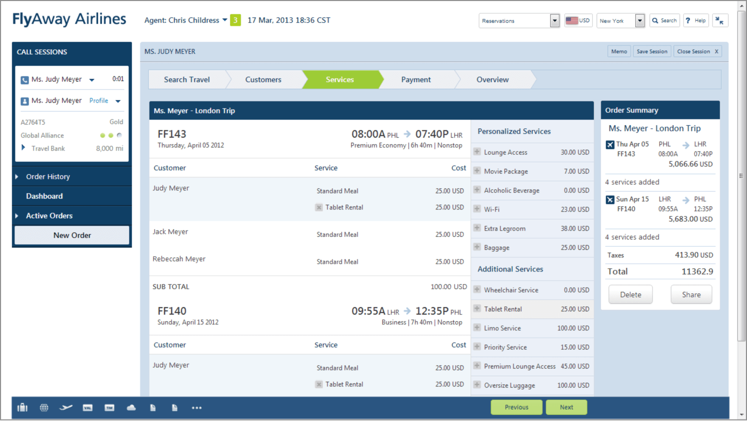Click the Next button
This screenshot has width=747, height=421.
pos(566,407)
